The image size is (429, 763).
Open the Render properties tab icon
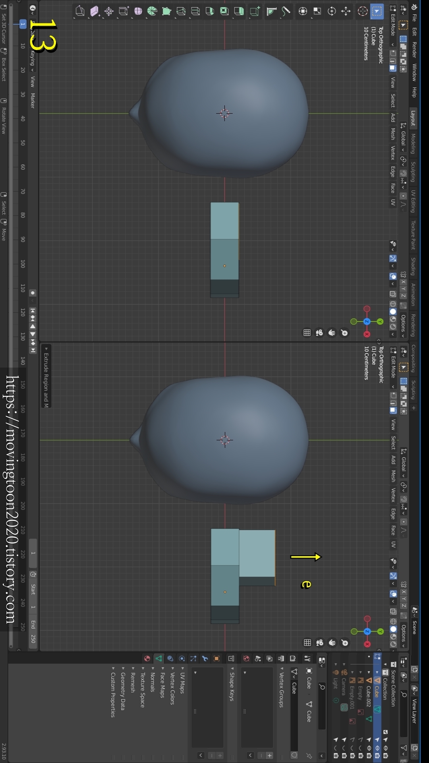coord(293,658)
